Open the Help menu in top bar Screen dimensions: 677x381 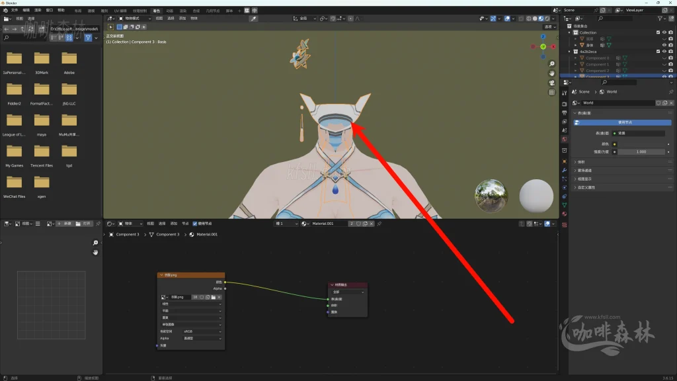(x=61, y=11)
